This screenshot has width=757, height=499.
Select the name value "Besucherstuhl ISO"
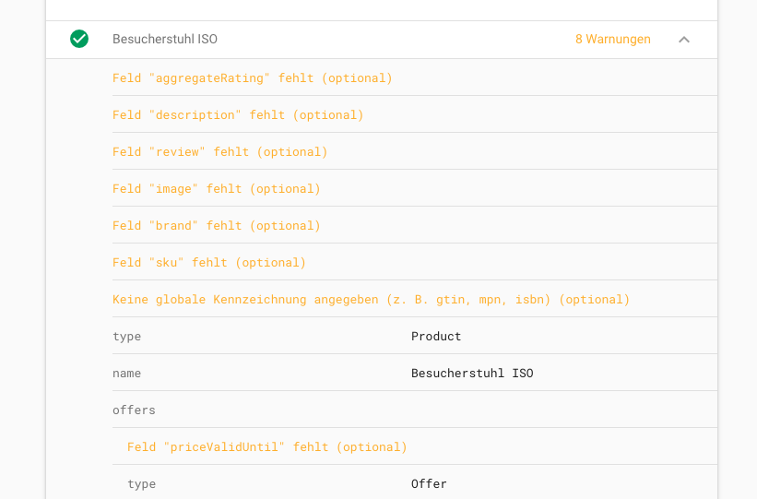472,374
